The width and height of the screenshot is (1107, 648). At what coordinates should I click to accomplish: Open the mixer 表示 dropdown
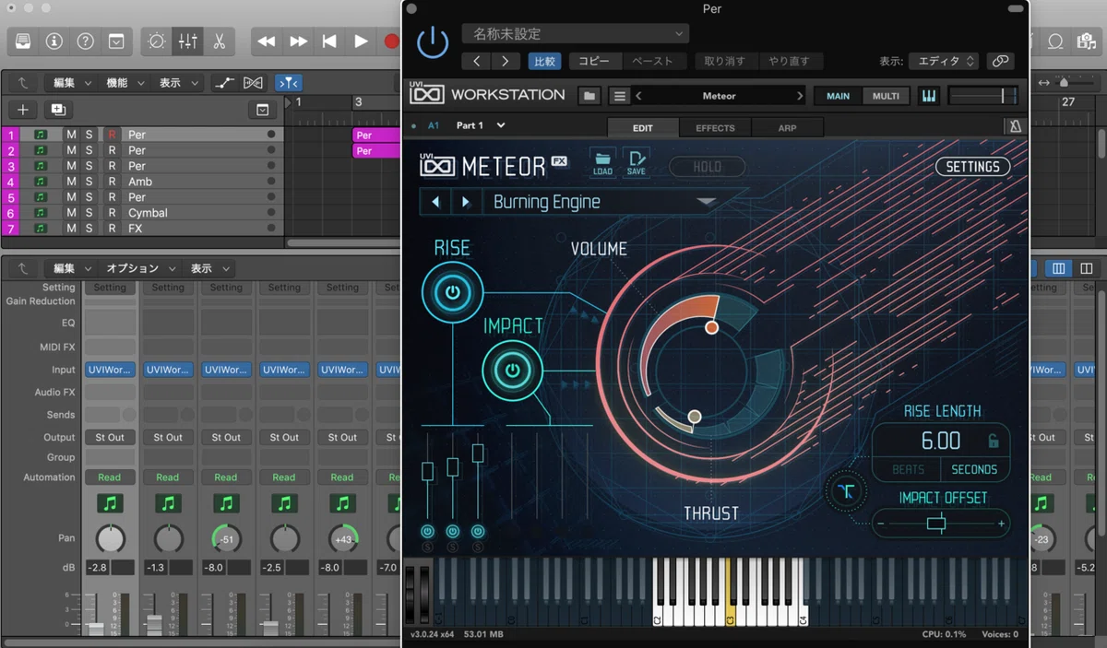click(208, 268)
